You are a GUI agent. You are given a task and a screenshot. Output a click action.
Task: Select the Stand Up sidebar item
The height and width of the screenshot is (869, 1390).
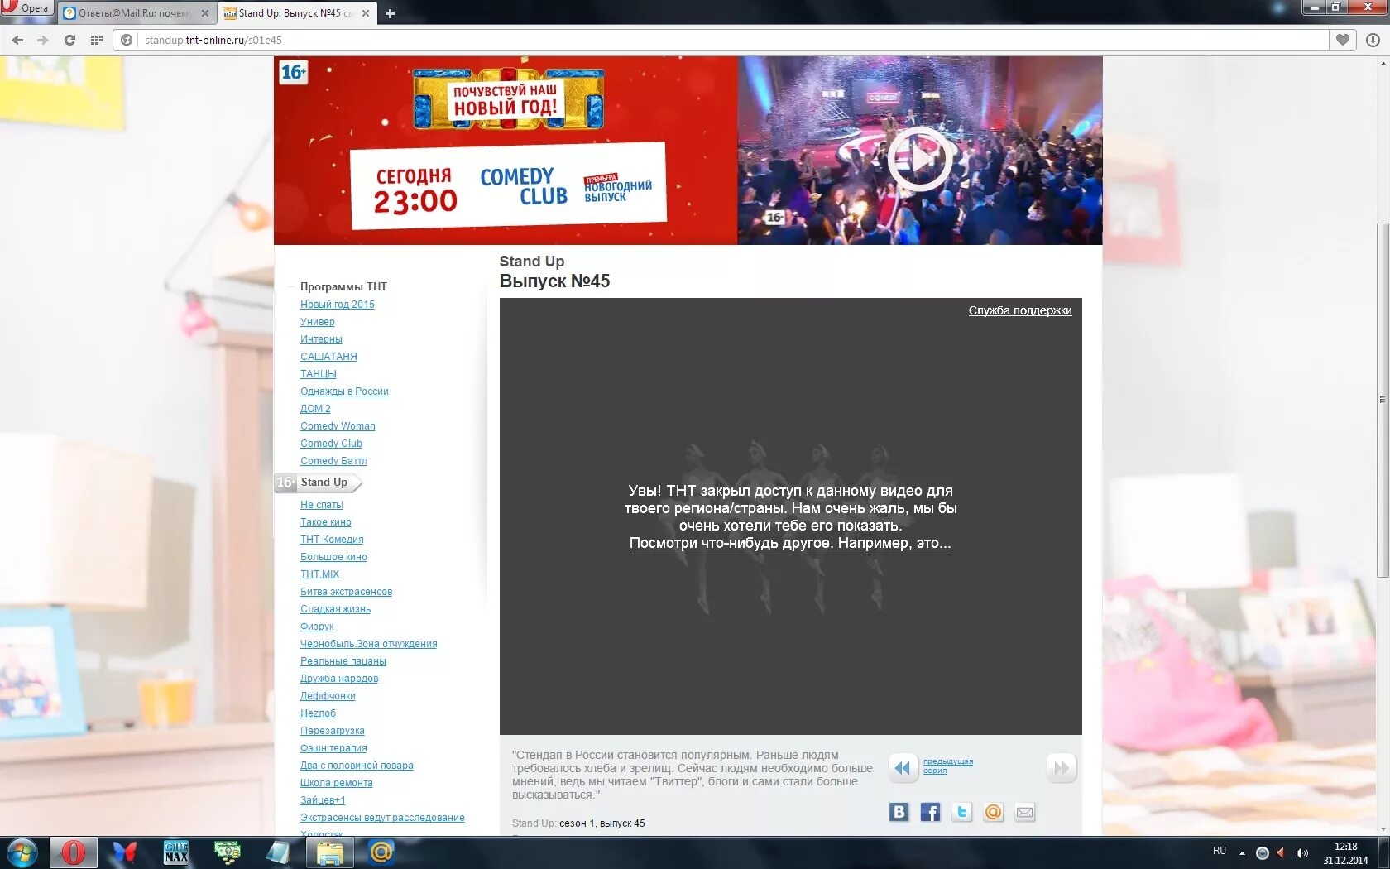319,483
